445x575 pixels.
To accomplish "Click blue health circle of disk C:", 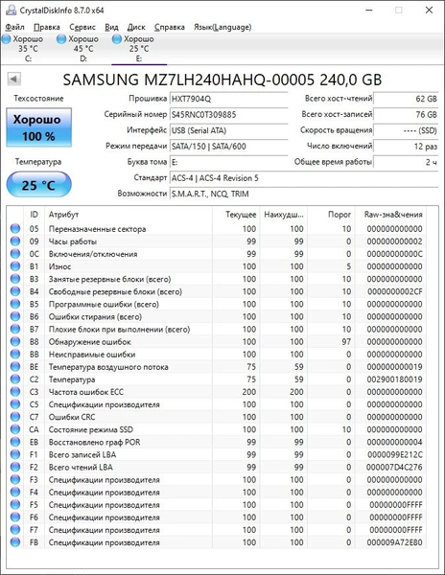I will (x=7, y=39).
